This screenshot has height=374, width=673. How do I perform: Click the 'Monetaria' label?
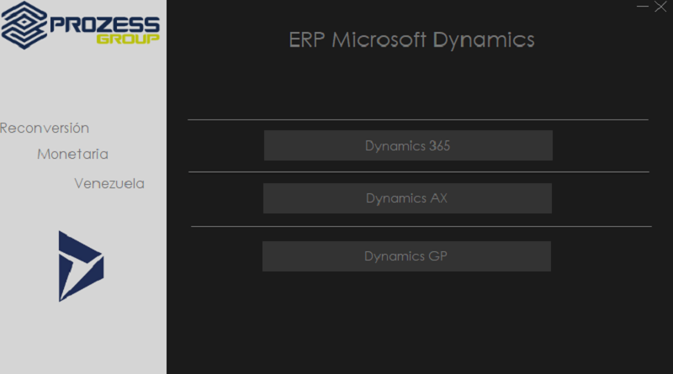tap(72, 154)
